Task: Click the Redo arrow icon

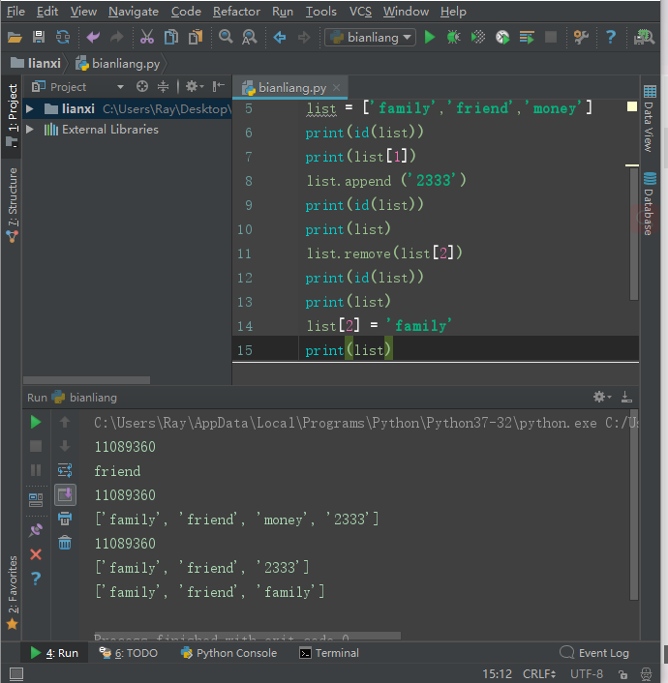Action: tap(117, 38)
